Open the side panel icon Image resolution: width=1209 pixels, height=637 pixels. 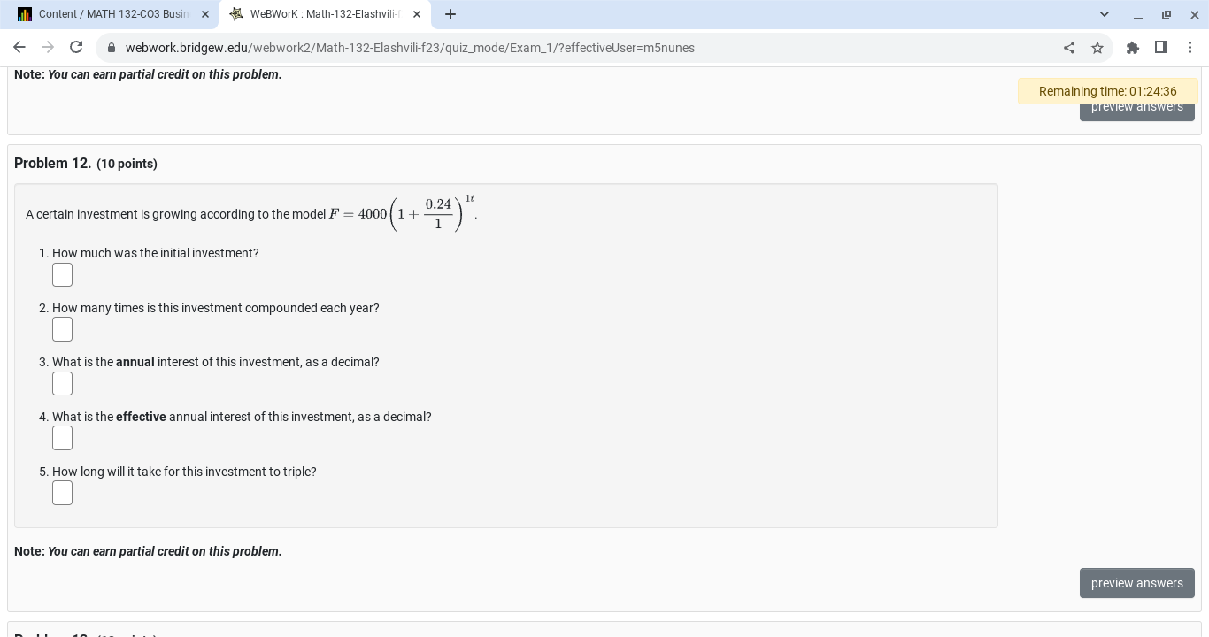pos(1161,48)
